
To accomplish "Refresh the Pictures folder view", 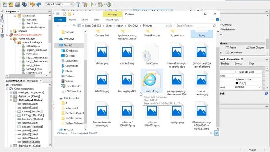I will click(x=170, y=26).
